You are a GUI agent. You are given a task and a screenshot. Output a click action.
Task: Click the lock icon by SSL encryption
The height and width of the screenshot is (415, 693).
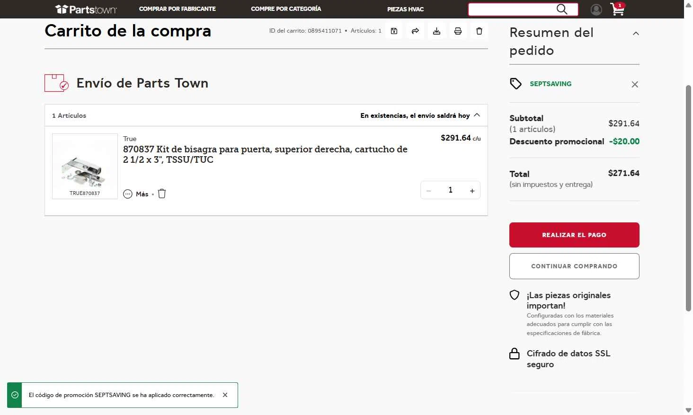515,353
